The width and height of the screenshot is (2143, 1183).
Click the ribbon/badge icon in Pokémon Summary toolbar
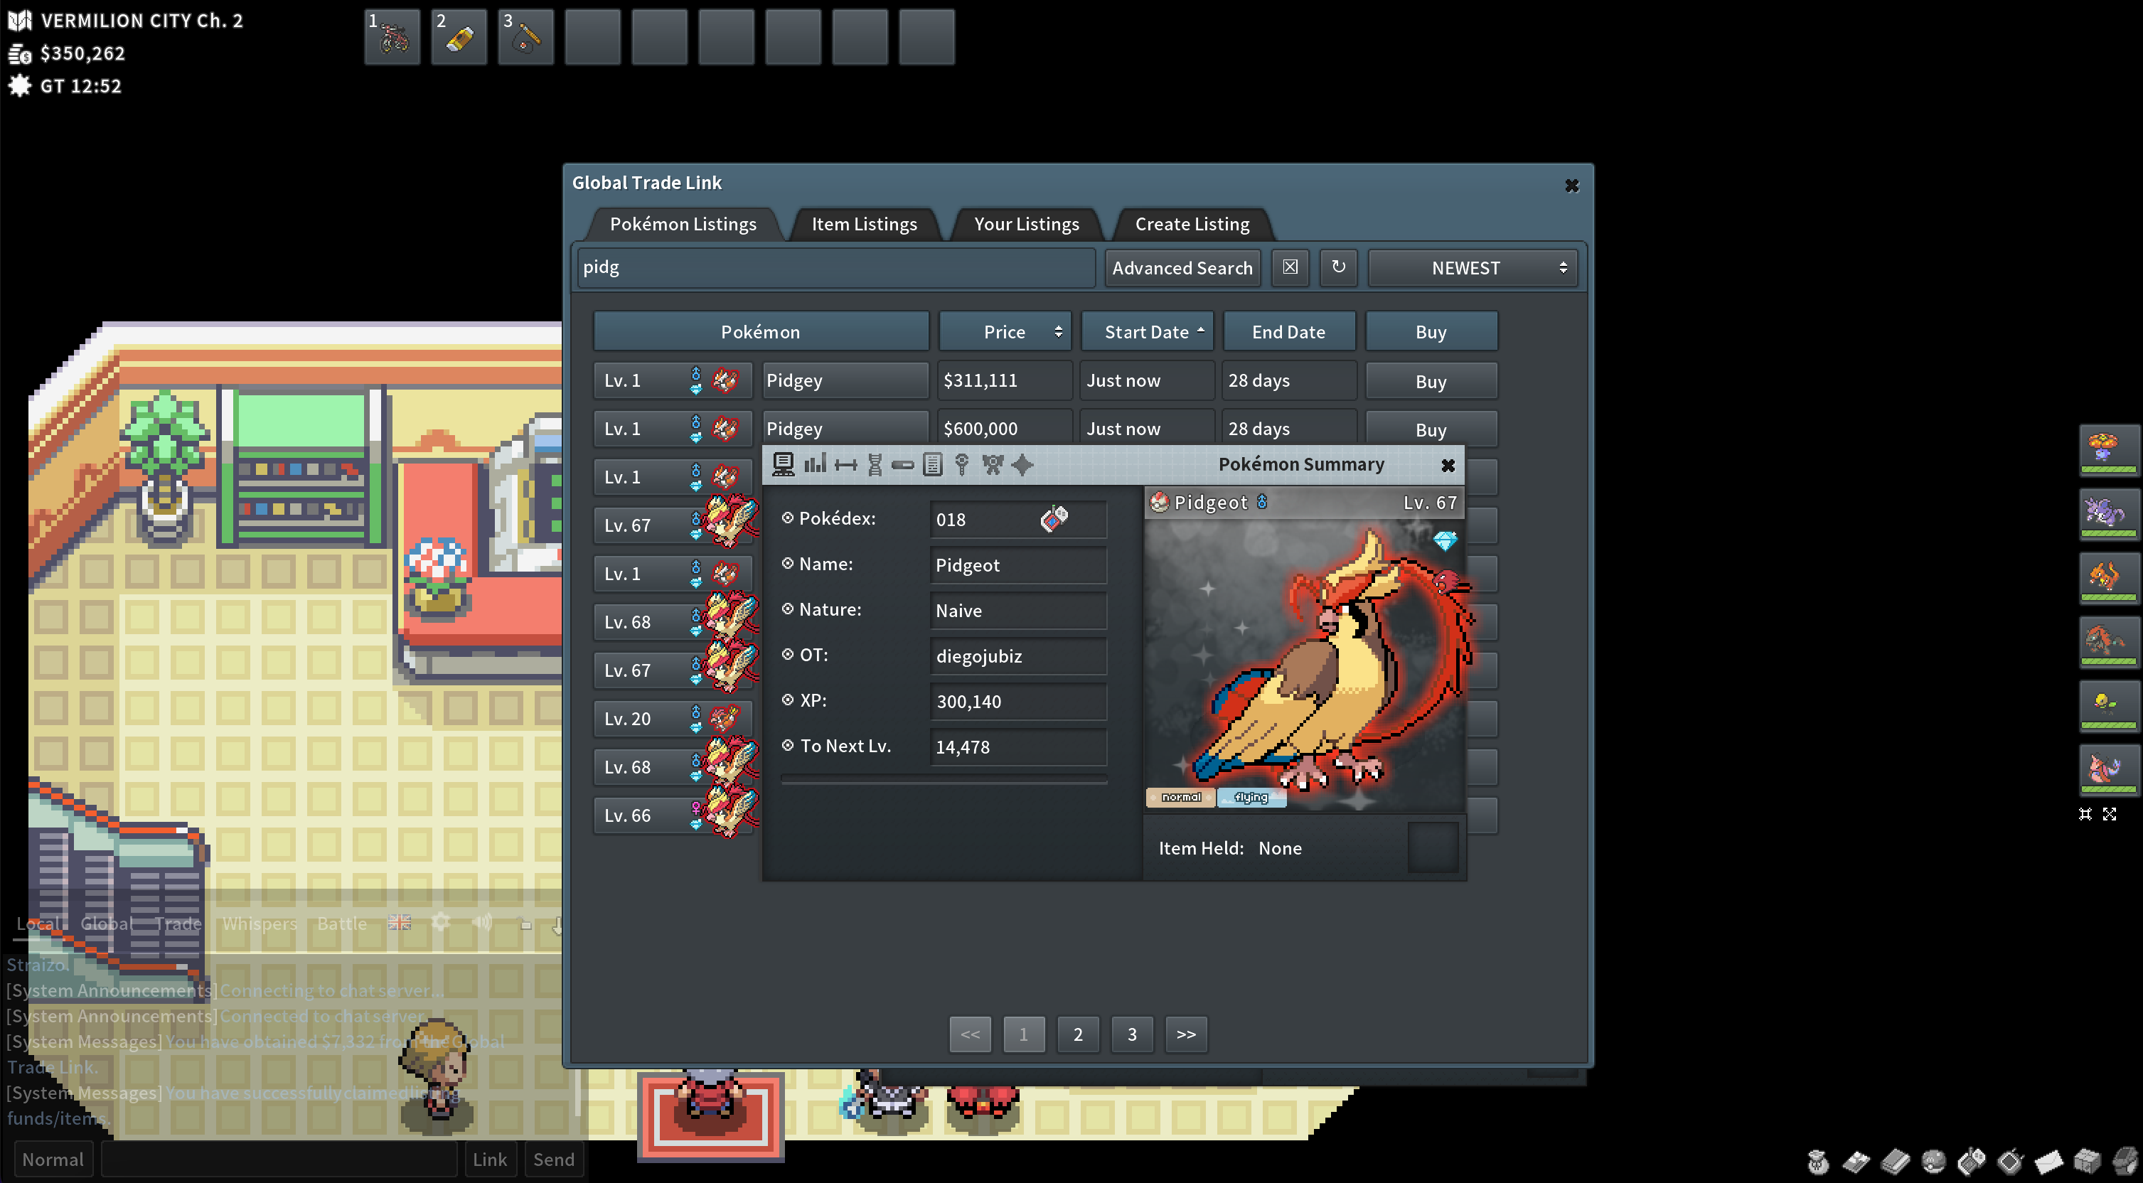tap(993, 464)
